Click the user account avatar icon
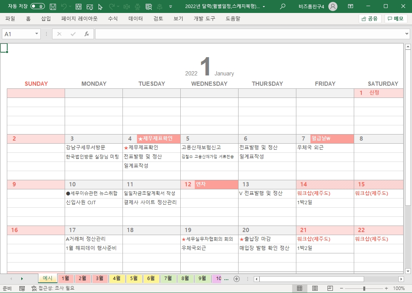412x293 pixels. [332, 6]
